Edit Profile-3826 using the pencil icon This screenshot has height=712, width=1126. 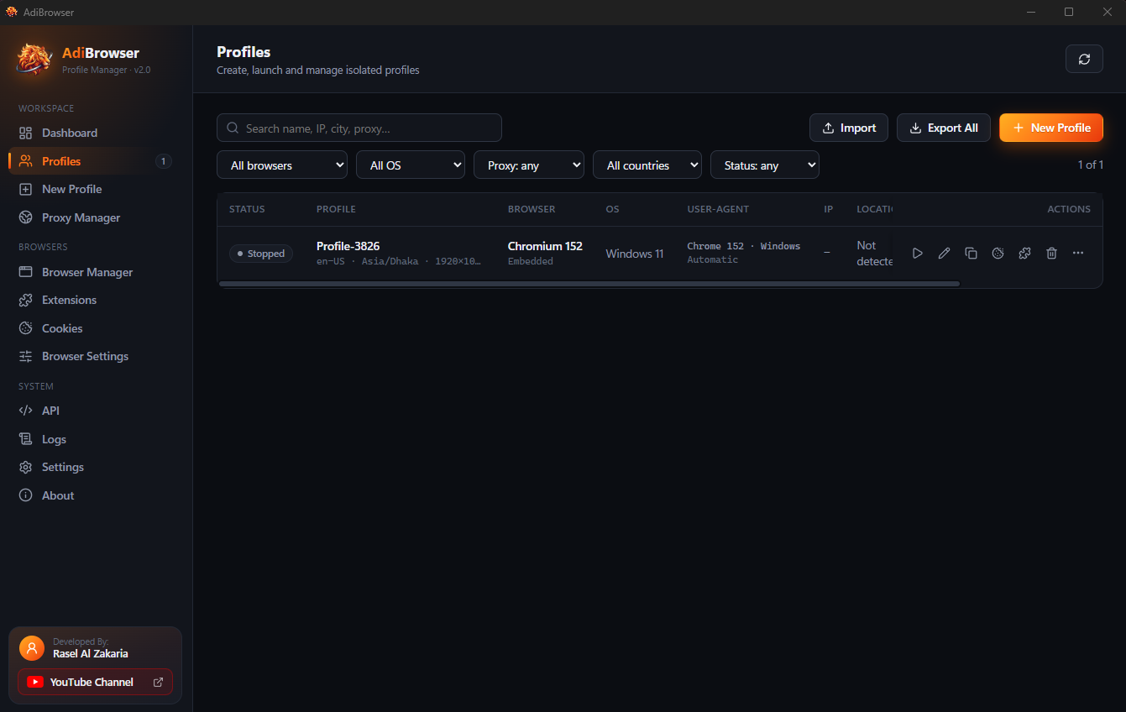(944, 253)
